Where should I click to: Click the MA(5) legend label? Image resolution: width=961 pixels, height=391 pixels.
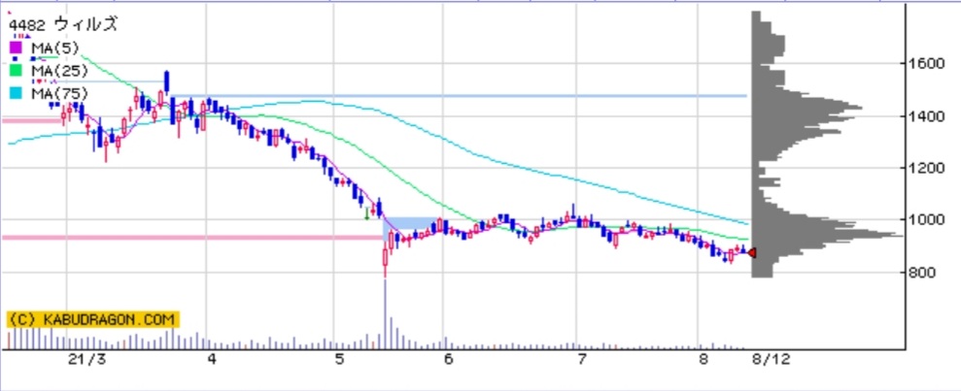click(55, 48)
